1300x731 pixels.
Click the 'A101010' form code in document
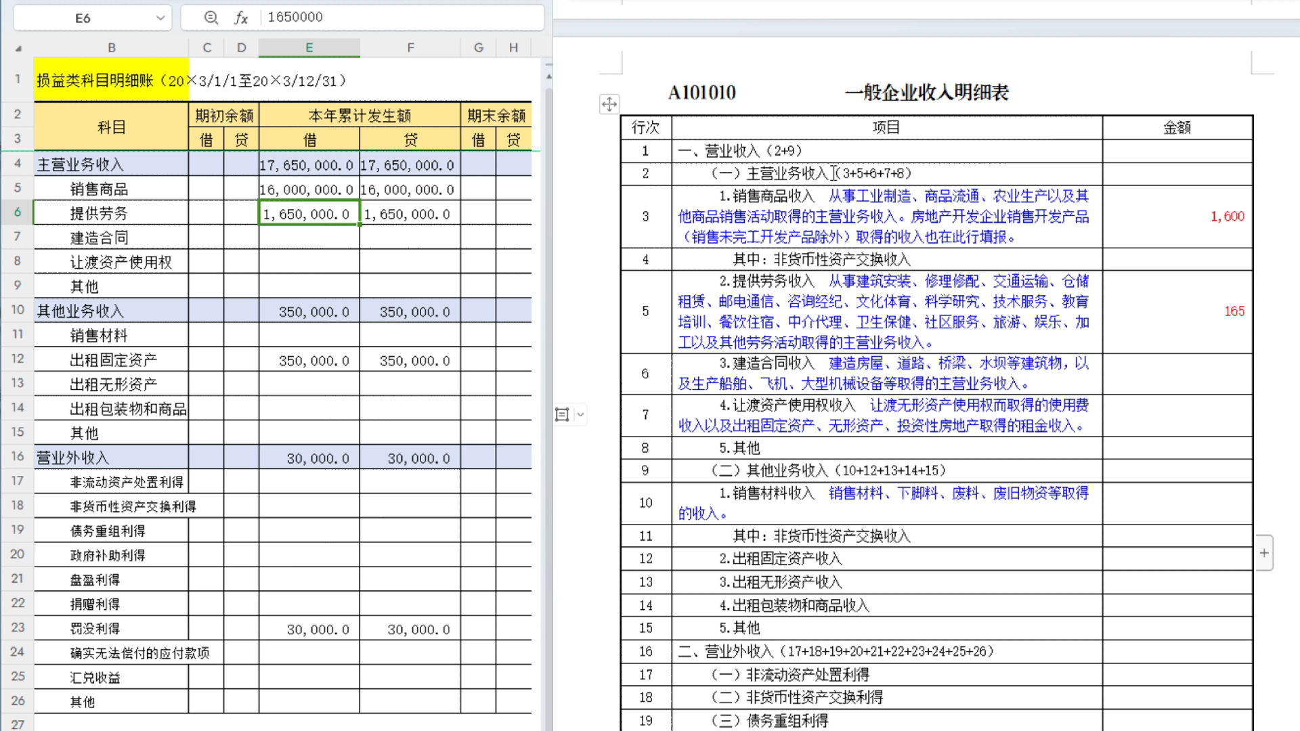point(702,93)
